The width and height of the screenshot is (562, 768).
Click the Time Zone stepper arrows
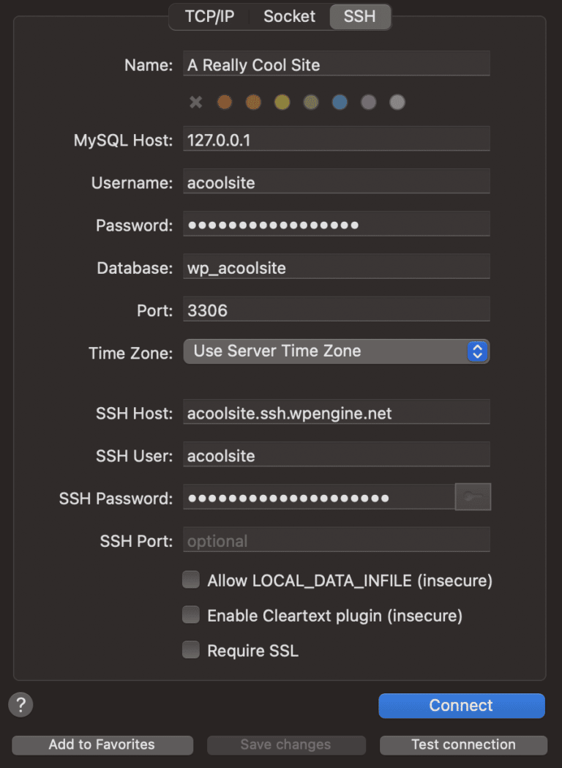[477, 351]
